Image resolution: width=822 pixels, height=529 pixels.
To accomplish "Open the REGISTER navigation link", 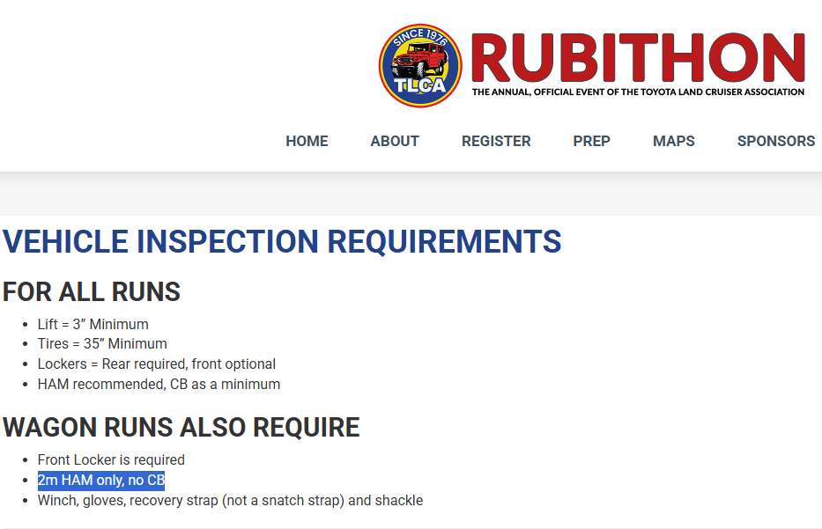I will coord(496,141).
